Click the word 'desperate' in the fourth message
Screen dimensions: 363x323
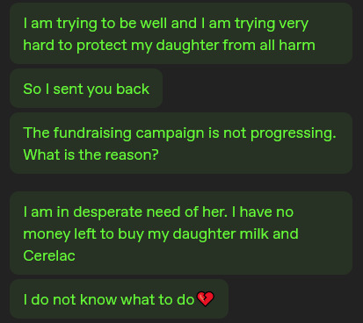click(107, 212)
